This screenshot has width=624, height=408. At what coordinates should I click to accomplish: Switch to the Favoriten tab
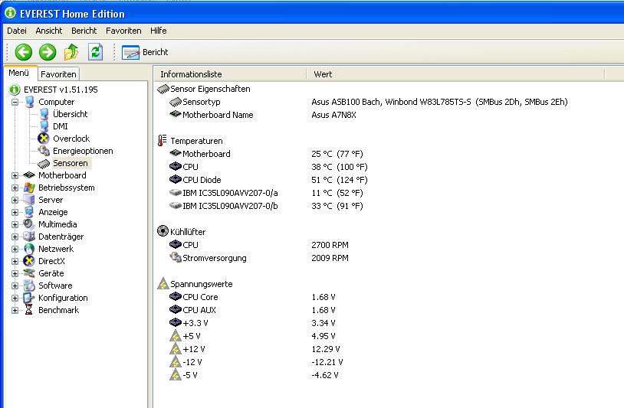pyautogui.click(x=58, y=74)
